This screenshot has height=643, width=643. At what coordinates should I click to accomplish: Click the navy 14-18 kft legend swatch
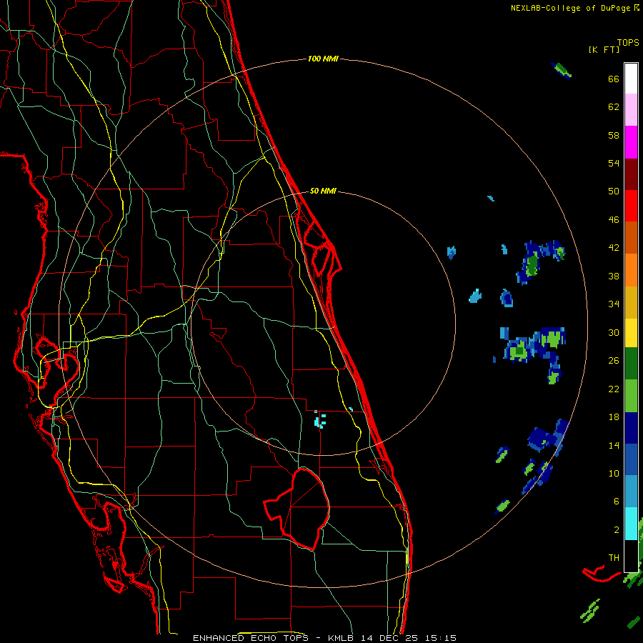631,428
